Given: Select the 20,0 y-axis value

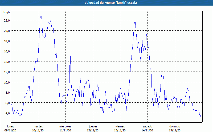Looking at the screenshot, I should coord(7,31).
